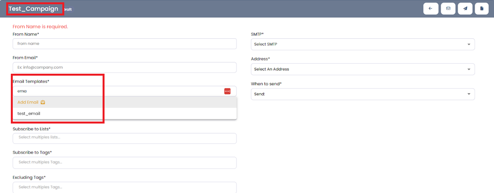
Task: Focus the From Email input field
Action: coord(124,67)
